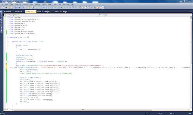This screenshot has height=115, width=193.
Task: Click the 'Ln 17' status bar entry
Action: 147,114
